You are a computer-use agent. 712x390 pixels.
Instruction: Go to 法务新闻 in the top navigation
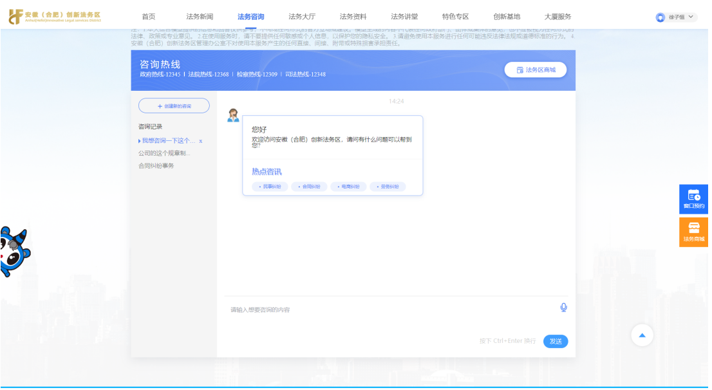tap(200, 17)
